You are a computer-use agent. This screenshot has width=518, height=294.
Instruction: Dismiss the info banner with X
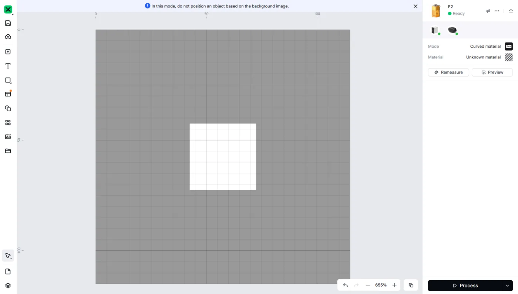(416, 6)
